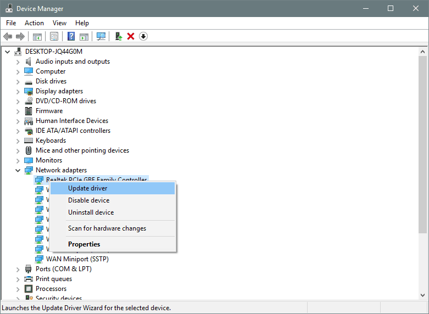Click the red X Uninstall device icon

click(131, 36)
